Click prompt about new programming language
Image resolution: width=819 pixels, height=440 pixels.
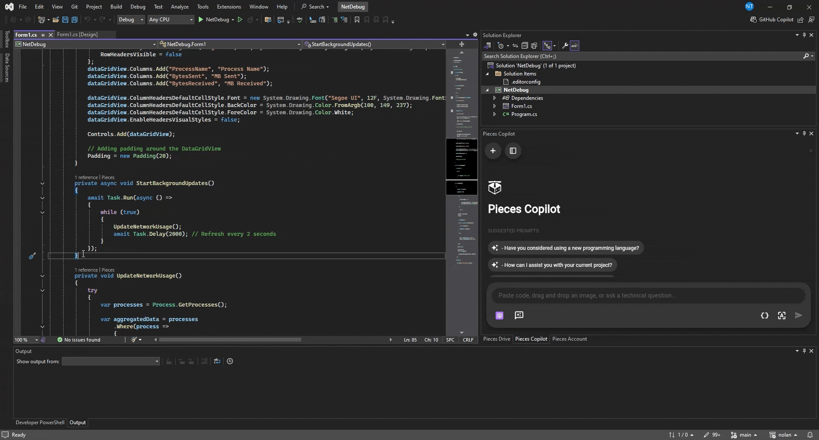coord(566,248)
